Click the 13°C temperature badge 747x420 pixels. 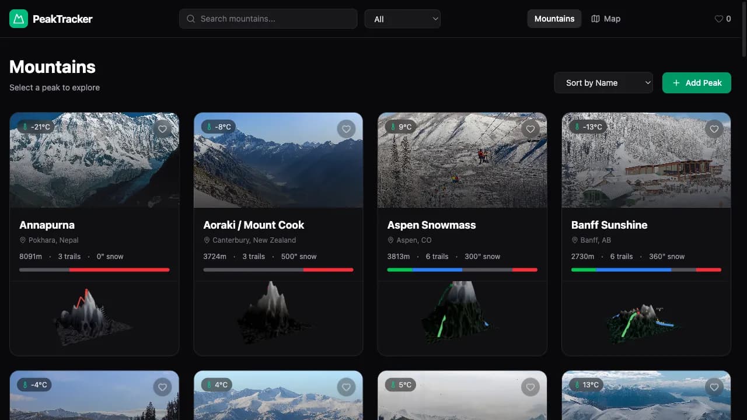point(587,384)
